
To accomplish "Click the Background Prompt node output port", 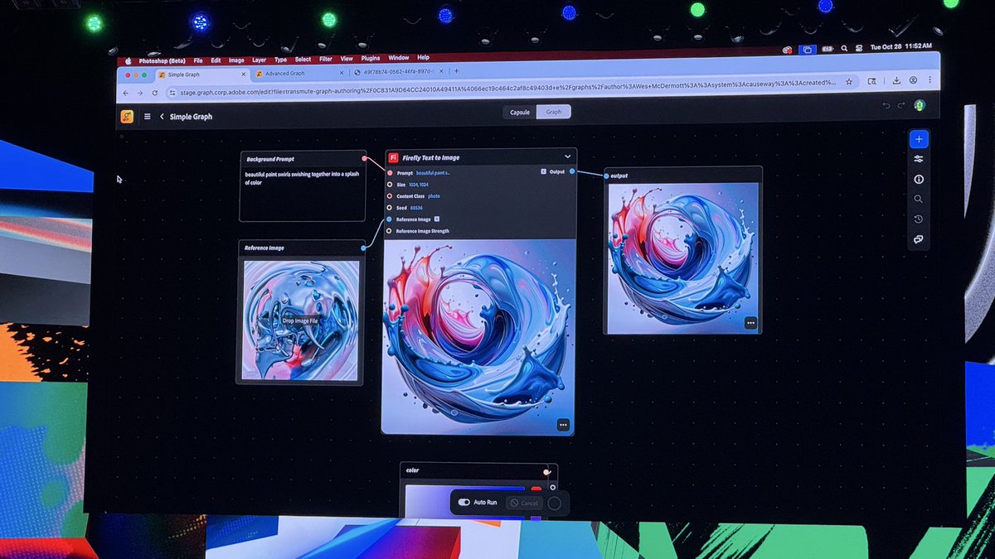I will point(364,157).
